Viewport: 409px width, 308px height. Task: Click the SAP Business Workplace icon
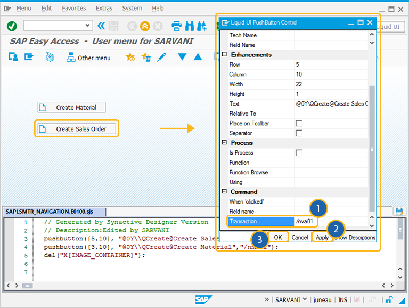click(50, 56)
